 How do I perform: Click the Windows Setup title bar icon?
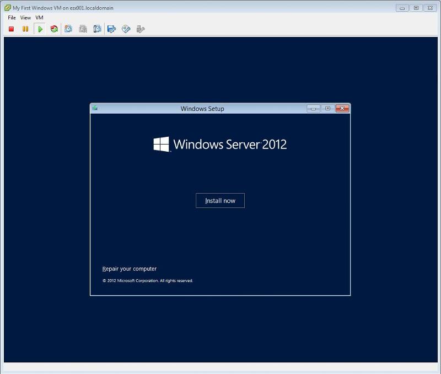pyautogui.click(x=95, y=108)
